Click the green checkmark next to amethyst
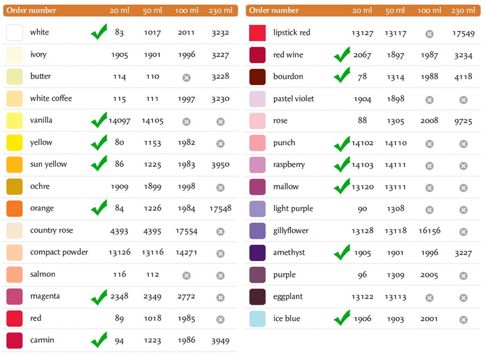This screenshot has width=486, height=354. [x=342, y=252]
